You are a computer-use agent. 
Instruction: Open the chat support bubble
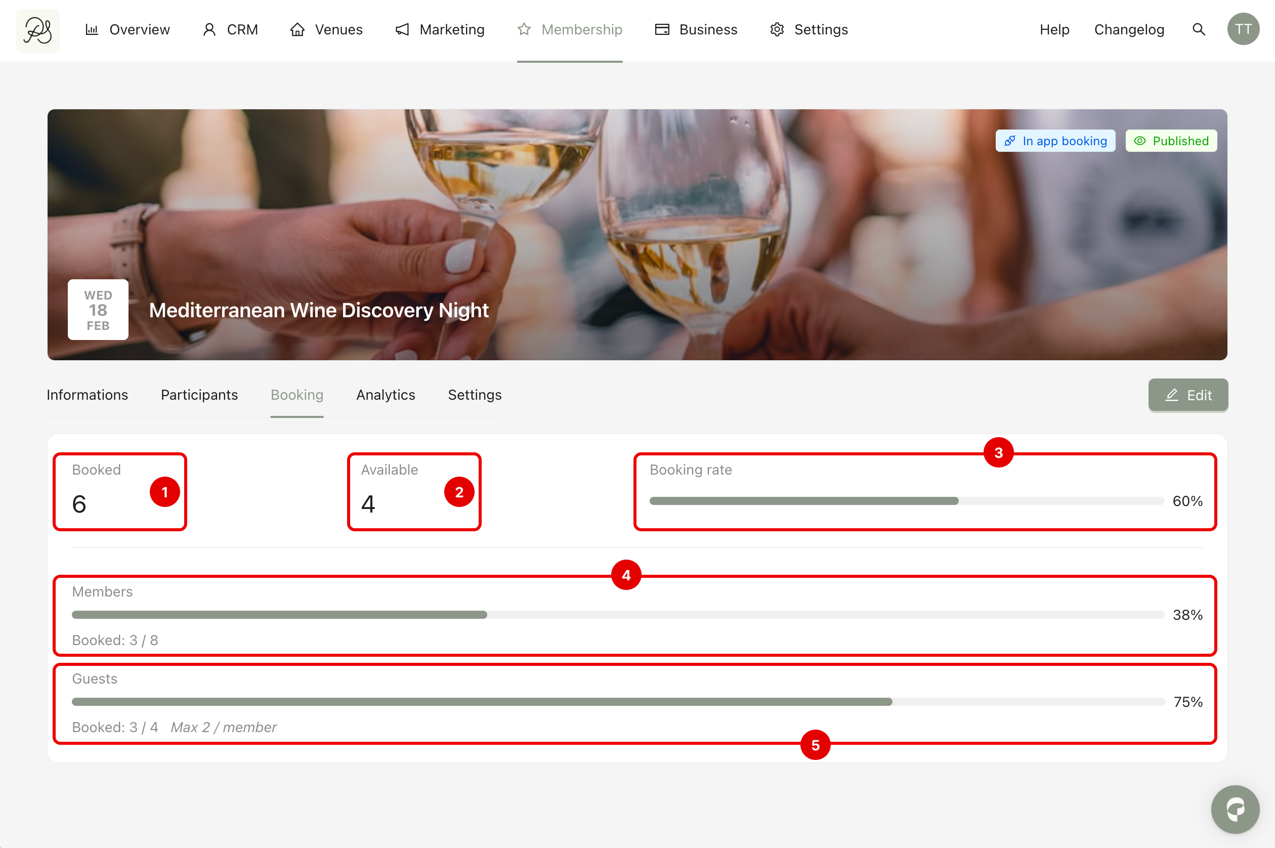coord(1235,809)
